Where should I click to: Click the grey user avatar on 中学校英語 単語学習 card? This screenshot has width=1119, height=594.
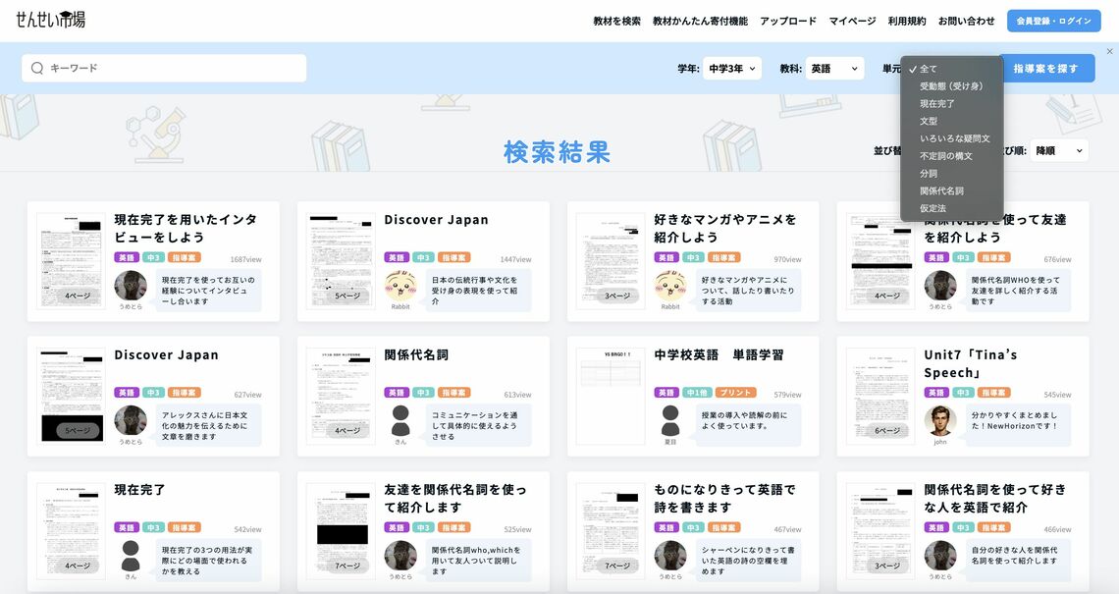[670, 421]
